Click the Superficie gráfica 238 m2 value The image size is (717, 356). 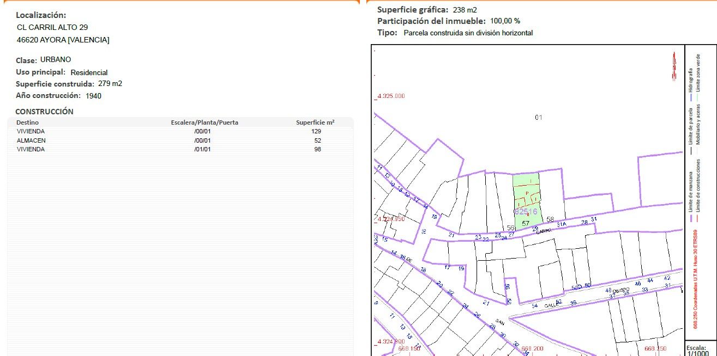click(x=465, y=10)
